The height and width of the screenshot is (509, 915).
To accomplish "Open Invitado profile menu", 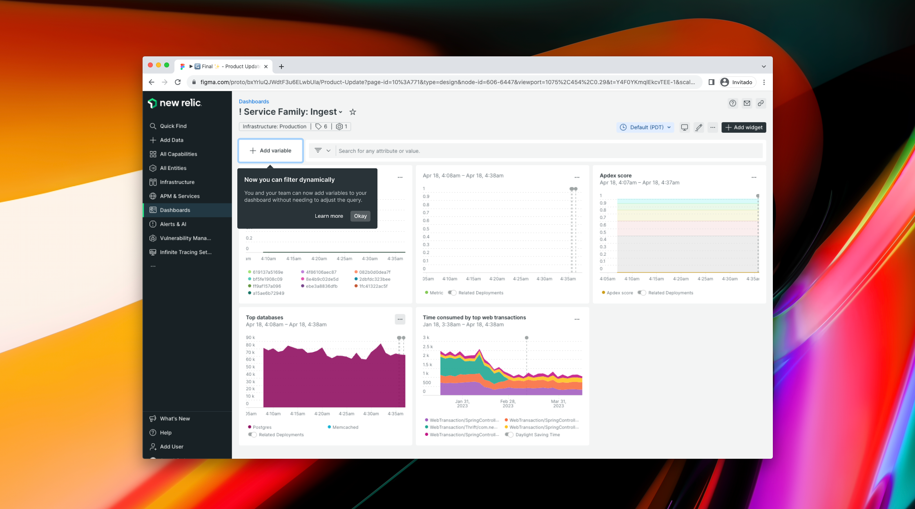I will pos(737,82).
